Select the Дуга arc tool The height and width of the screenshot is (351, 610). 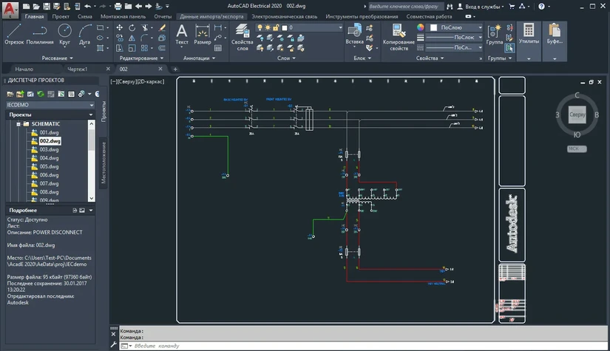(85, 34)
